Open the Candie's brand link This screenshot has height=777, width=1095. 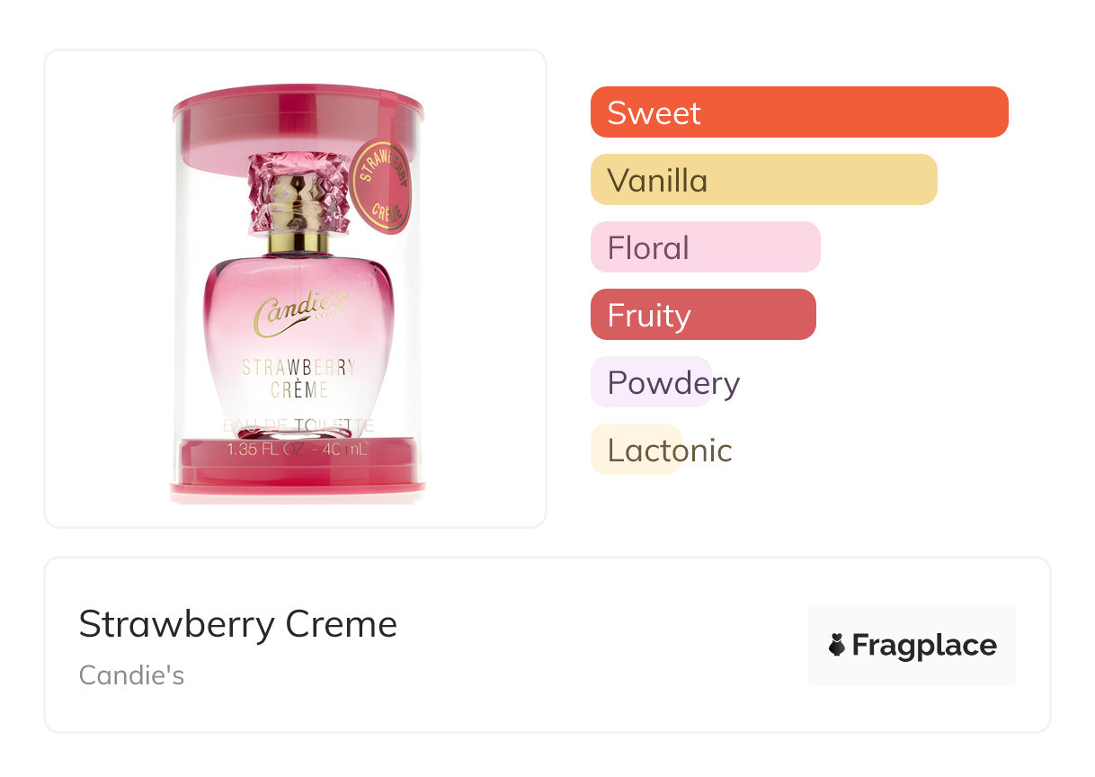(x=131, y=675)
